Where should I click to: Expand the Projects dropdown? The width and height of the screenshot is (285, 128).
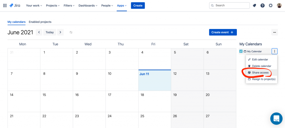tap(53, 6)
